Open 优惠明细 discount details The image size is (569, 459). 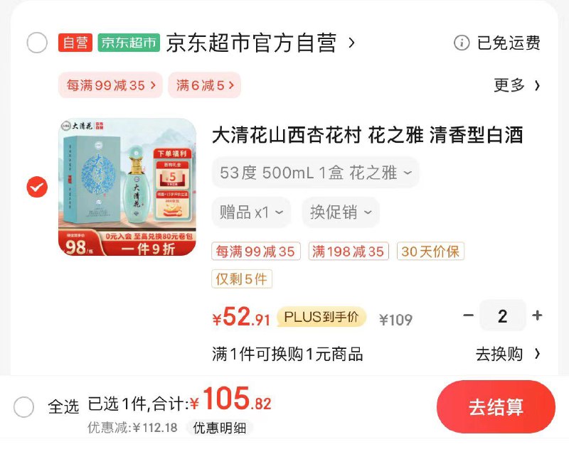219,428
